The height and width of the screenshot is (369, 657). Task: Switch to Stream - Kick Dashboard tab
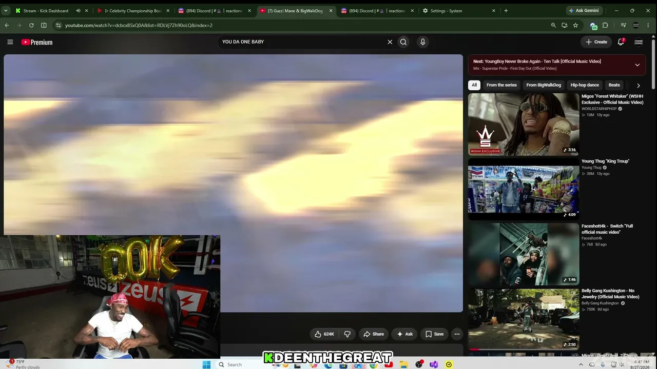pos(46,11)
